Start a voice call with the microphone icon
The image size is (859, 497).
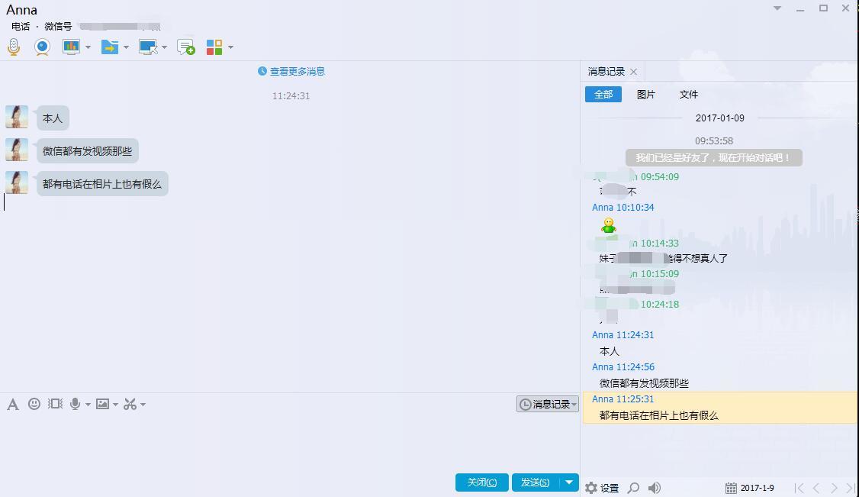14,47
